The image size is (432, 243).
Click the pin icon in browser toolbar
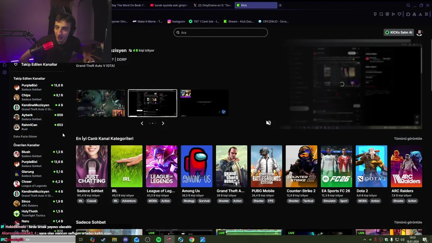375,14
